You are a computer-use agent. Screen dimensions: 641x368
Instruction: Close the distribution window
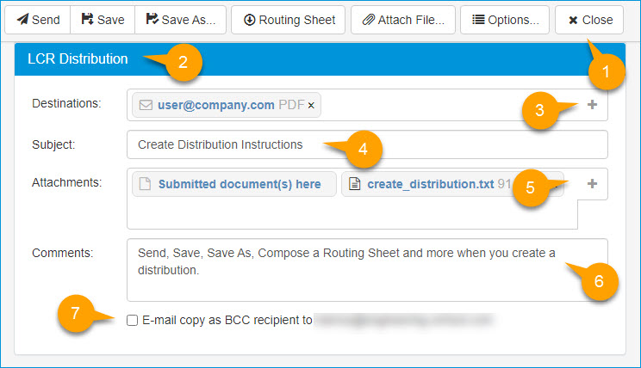tap(590, 20)
